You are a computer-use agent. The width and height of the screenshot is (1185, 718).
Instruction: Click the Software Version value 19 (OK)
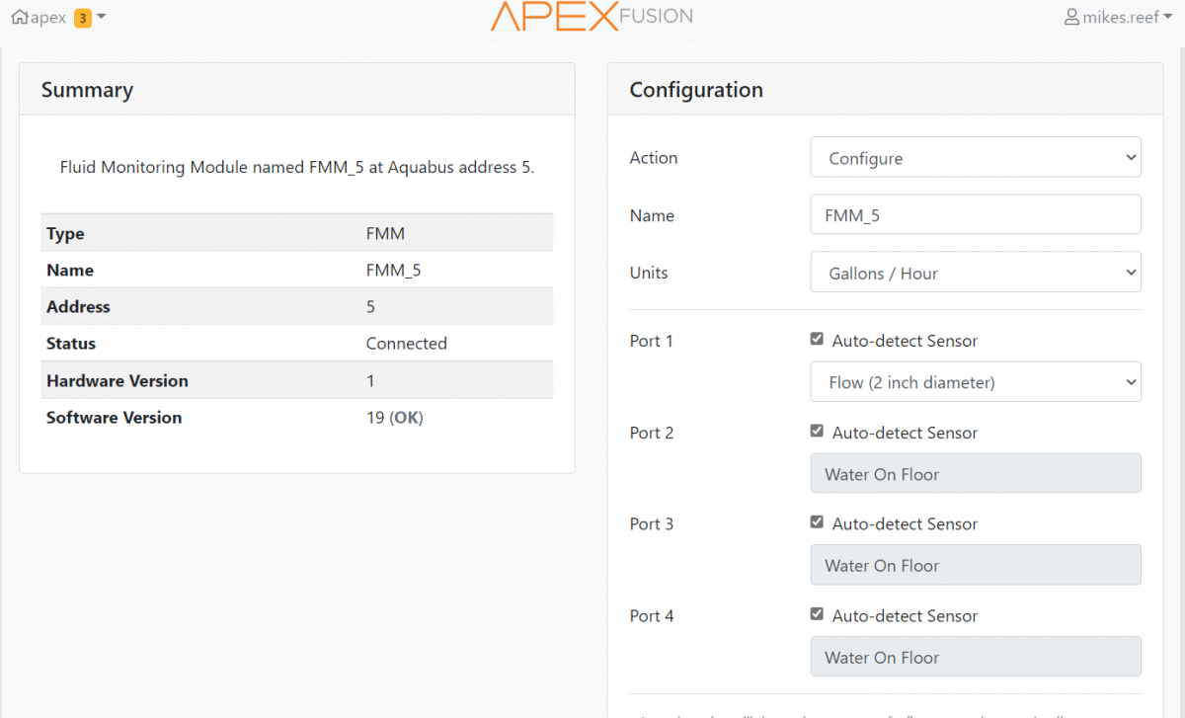click(394, 418)
